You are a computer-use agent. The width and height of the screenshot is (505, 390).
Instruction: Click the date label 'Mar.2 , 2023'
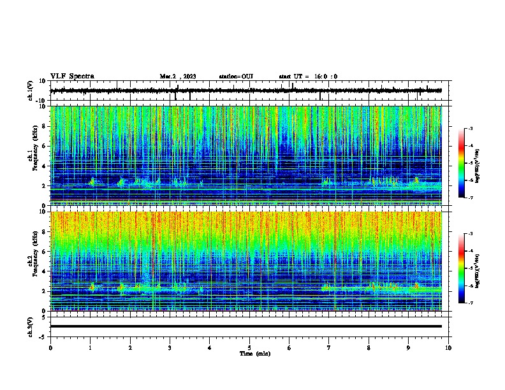(x=178, y=76)
